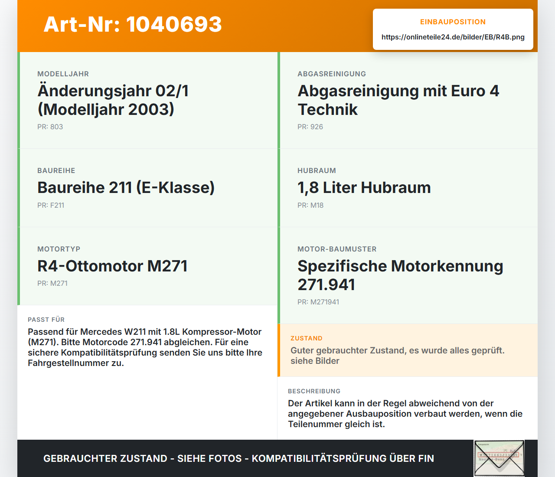Click the PASST FÜR label
The height and width of the screenshot is (477, 555).
[46, 320]
